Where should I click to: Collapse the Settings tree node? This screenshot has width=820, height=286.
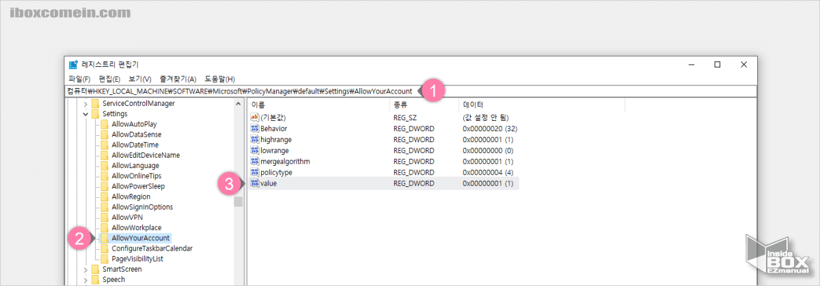[86, 114]
